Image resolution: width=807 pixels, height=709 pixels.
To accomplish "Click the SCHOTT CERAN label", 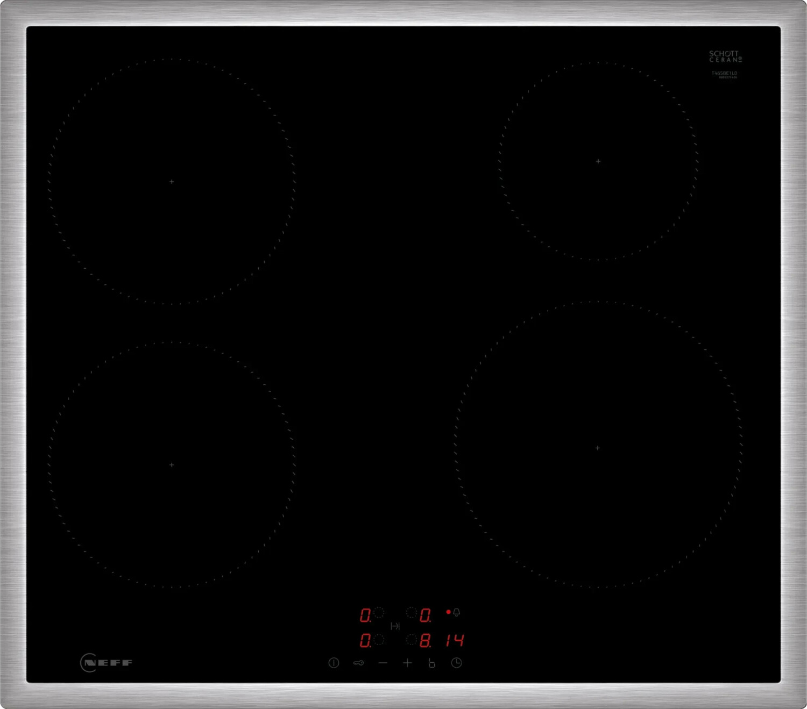I will pyautogui.click(x=725, y=56).
